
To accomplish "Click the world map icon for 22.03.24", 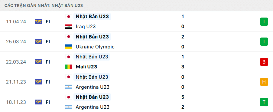I will tap(38, 62).
